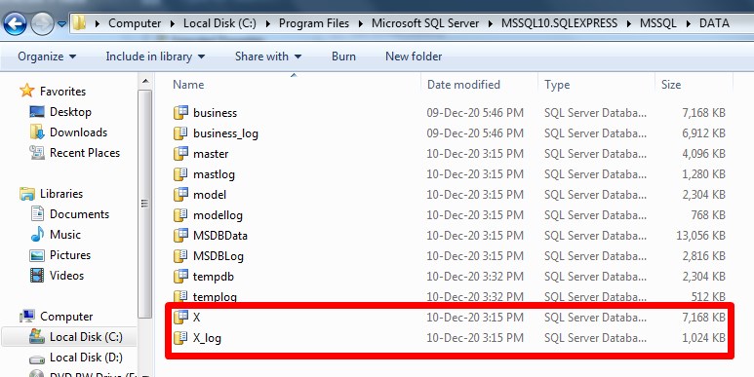
Task: Open the Music library icon
Action: [x=37, y=235]
